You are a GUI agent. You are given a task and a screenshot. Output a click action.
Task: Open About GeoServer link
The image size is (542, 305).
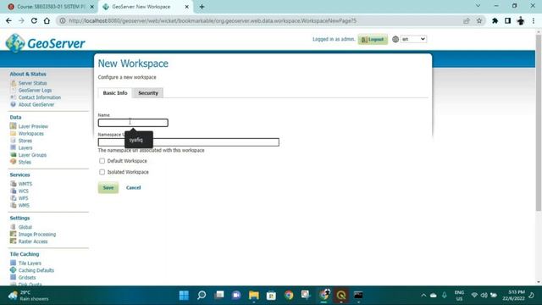pos(36,104)
